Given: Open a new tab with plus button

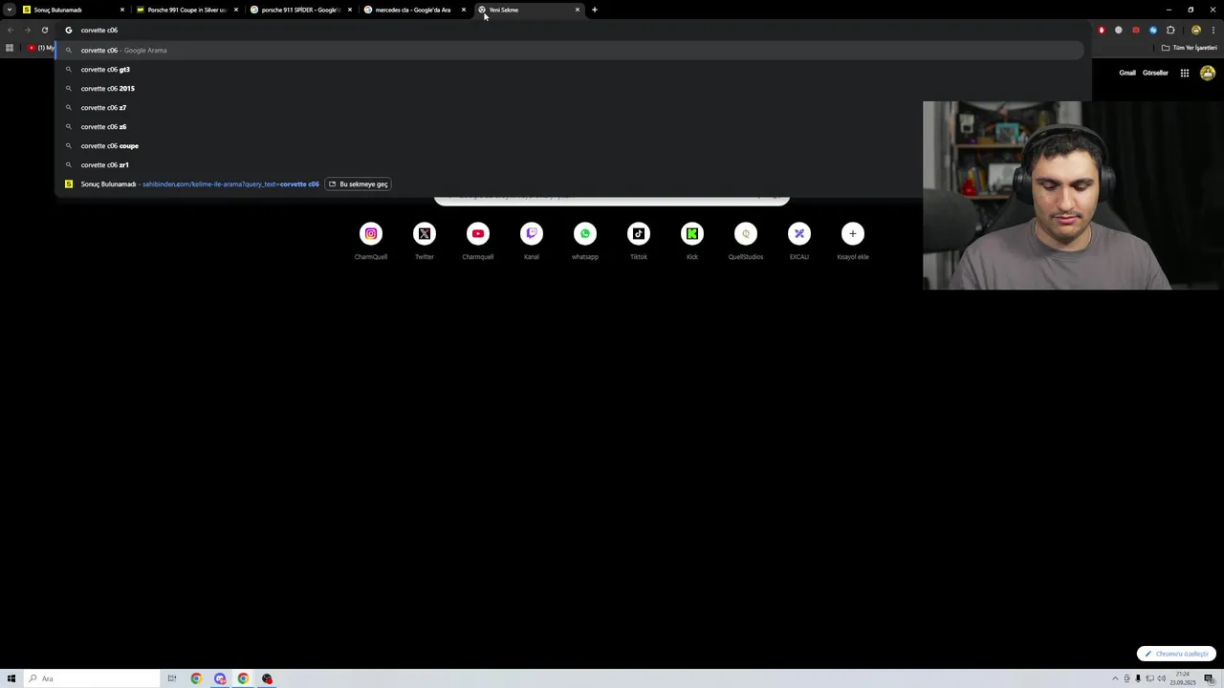Looking at the screenshot, I should pyautogui.click(x=594, y=10).
